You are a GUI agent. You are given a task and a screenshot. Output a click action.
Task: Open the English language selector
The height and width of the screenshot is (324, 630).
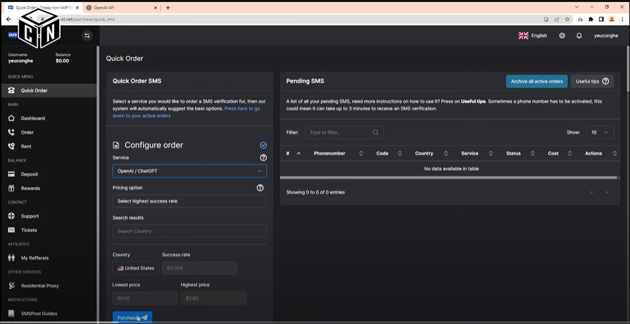(533, 36)
